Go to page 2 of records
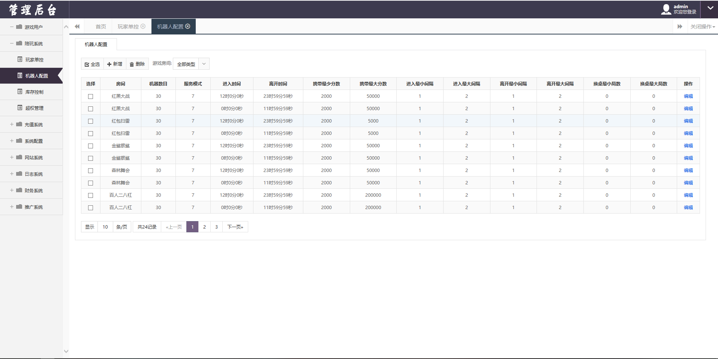 [x=204, y=227]
